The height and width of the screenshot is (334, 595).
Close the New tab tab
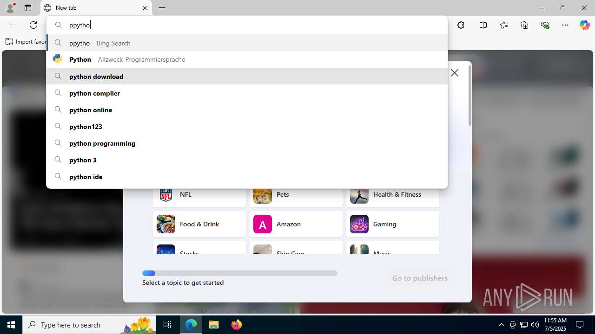point(145,8)
